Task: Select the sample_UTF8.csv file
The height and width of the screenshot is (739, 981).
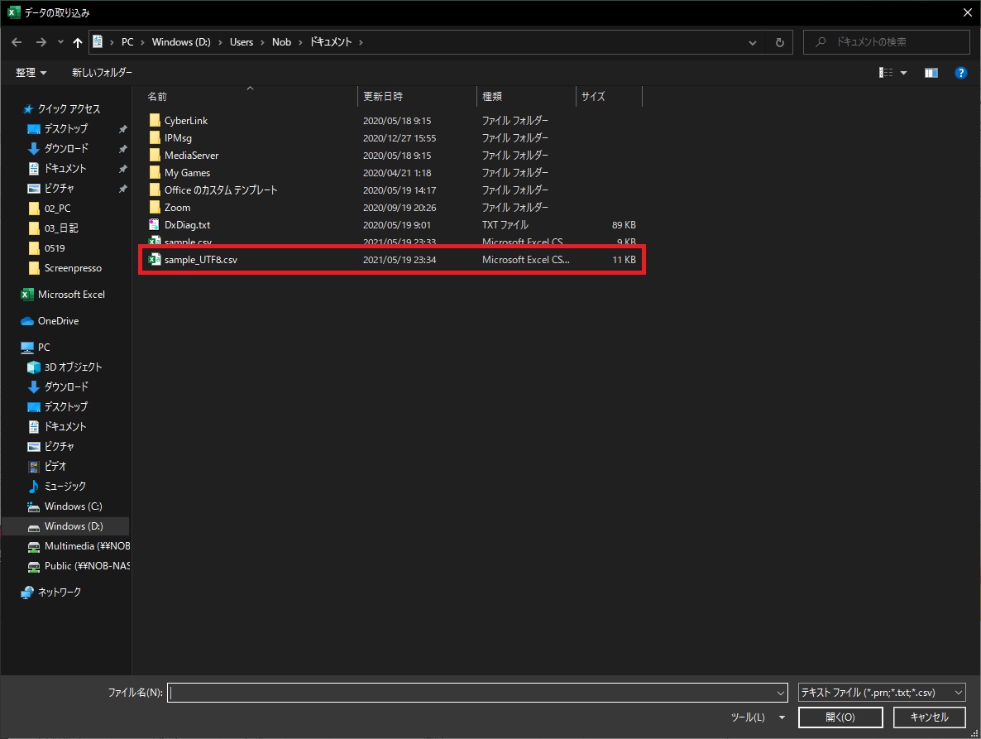Action: 392,260
